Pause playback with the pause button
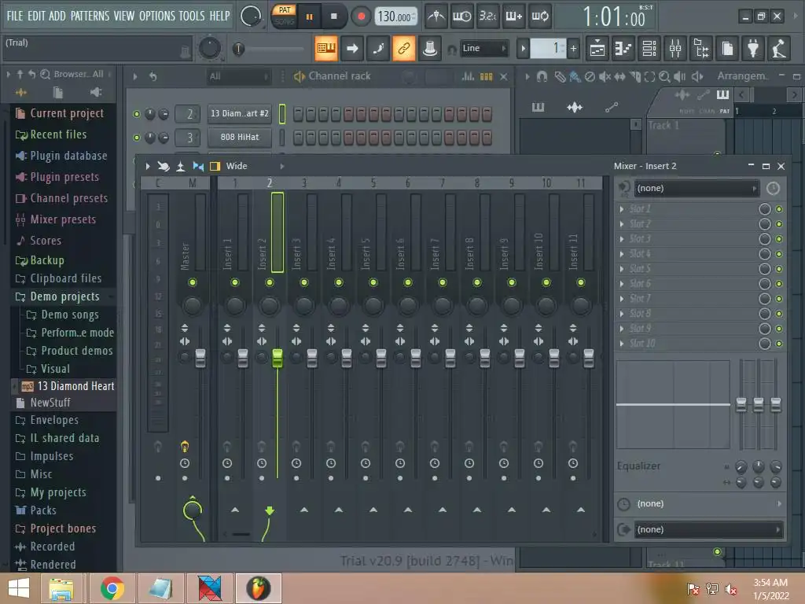The width and height of the screenshot is (805, 604). tap(309, 17)
